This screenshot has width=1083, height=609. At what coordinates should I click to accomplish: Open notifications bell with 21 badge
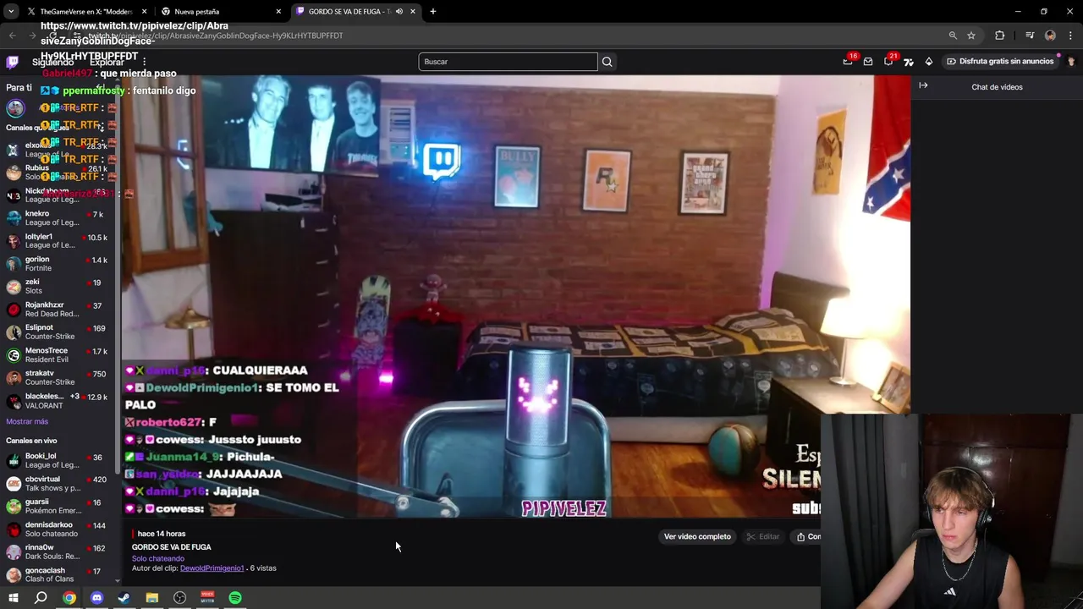888,62
